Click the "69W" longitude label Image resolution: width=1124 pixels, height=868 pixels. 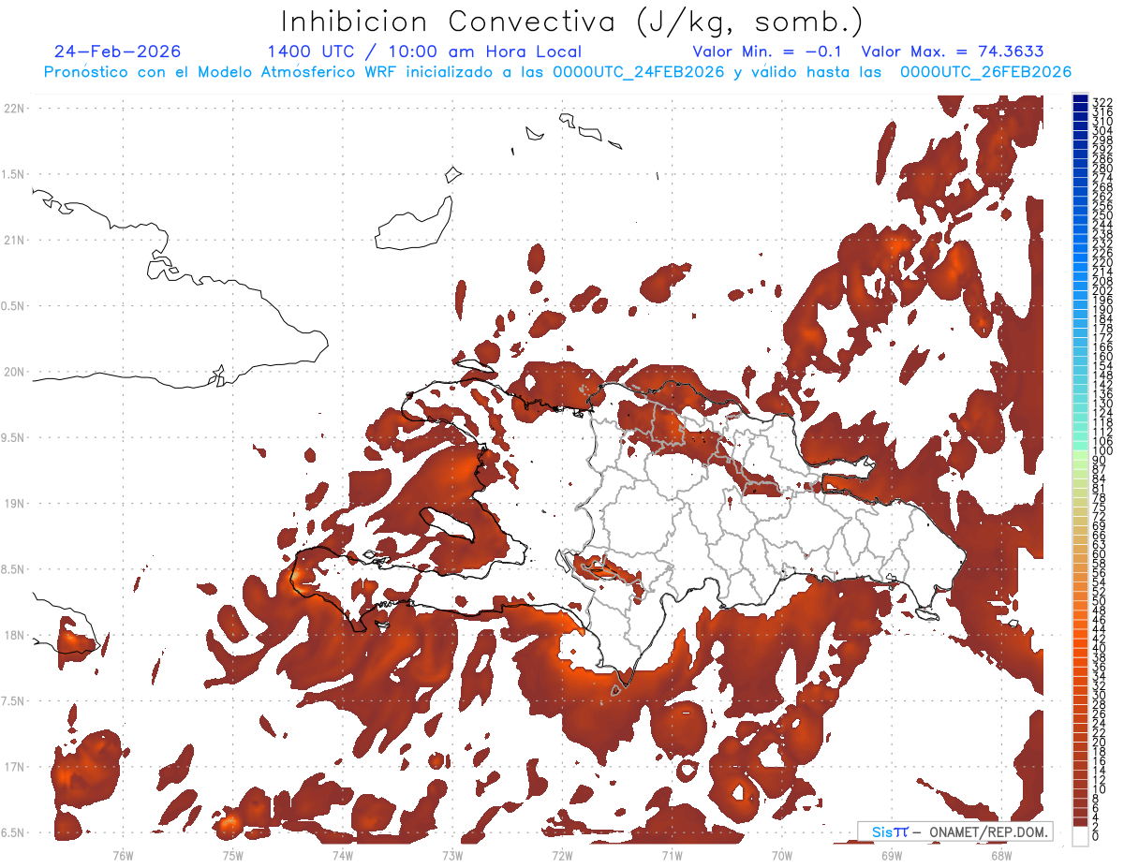(892, 854)
